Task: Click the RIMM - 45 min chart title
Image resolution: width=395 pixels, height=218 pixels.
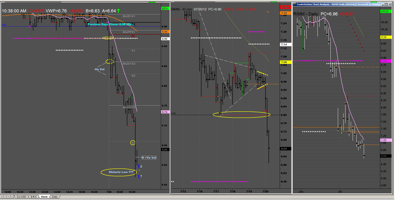Action: (x=182, y=9)
